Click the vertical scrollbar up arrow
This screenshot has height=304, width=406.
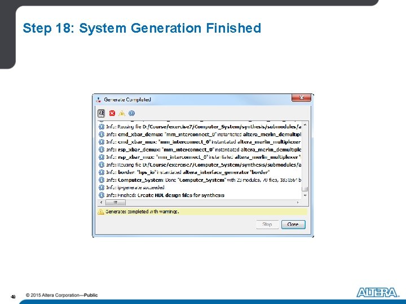tap(305, 125)
